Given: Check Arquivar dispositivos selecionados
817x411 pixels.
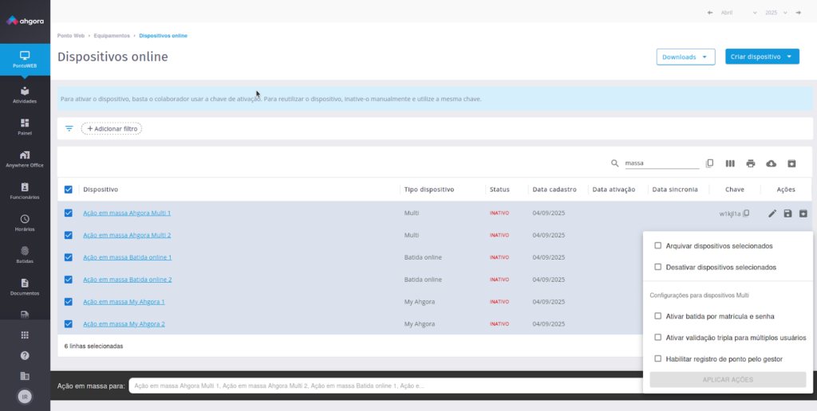Looking at the screenshot, I should 657,246.
